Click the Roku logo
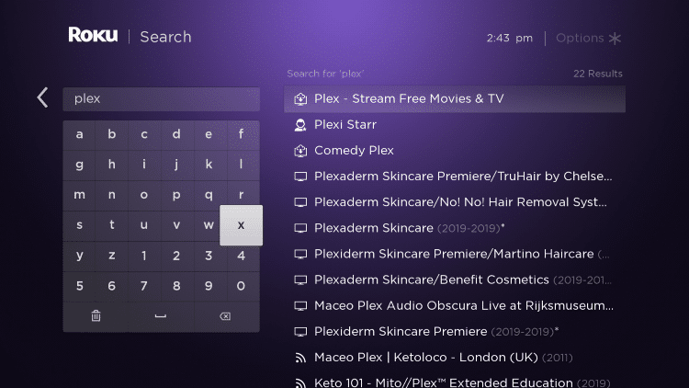The height and width of the screenshot is (388, 689). click(93, 35)
